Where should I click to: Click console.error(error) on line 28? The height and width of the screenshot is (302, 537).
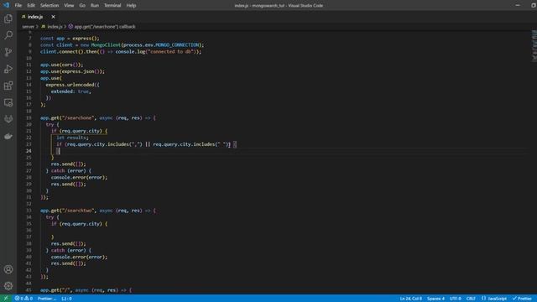coord(79,177)
